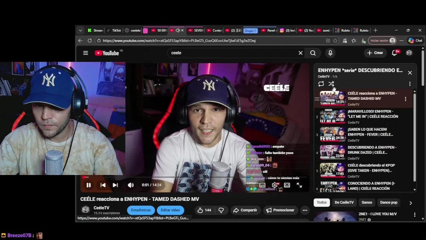
Task: Open browser downloads icon
Action: (x=363, y=41)
